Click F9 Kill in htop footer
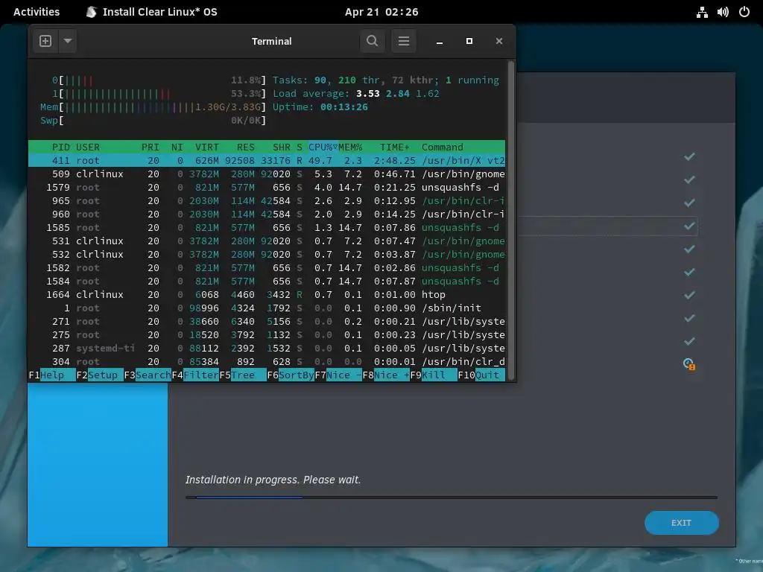763x572 pixels. tap(434, 375)
